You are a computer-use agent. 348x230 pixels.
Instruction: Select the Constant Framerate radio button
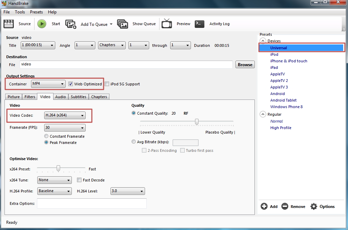(x=46, y=136)
